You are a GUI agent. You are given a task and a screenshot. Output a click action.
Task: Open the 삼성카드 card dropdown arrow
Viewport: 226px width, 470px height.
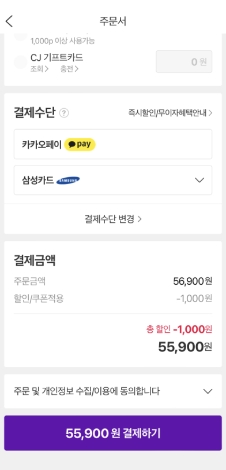tap(199, 180)
